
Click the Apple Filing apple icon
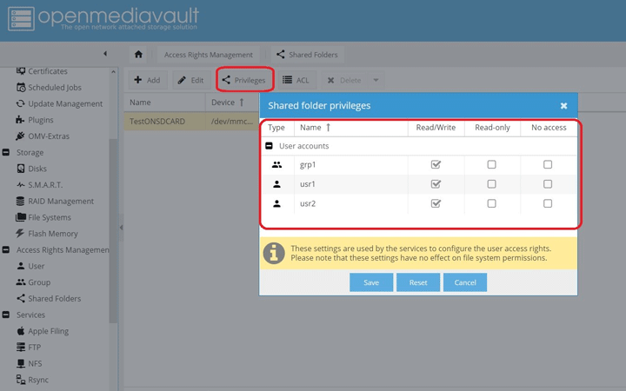coord(21,331)
